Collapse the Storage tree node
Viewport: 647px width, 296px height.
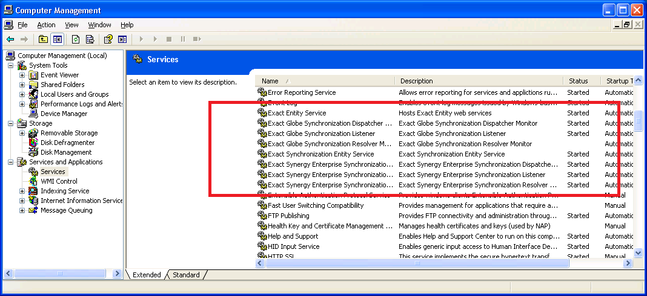(10, 123)
